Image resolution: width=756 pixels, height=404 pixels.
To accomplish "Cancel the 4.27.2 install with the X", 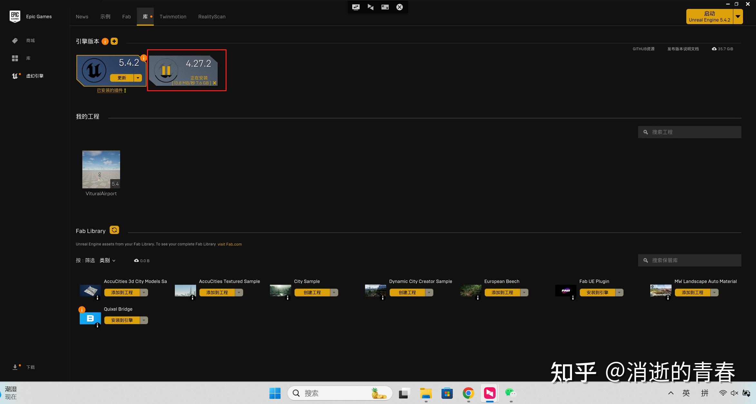I will tap(215, 83).
